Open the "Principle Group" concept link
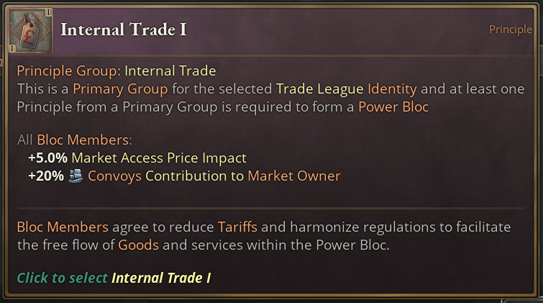Image resolution: width=543 pixels, height=303 pixels. (68, 71)
